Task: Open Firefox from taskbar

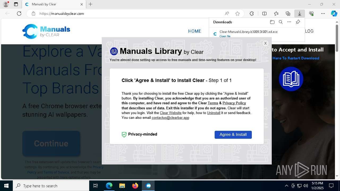Action: [x=135, y=186]
